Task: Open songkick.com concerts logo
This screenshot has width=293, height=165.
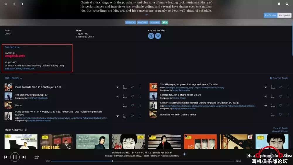Action: tap(15, 56)
